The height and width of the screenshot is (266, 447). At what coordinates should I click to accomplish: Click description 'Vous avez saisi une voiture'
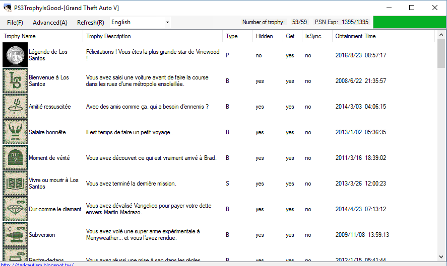tap(147, 80)
